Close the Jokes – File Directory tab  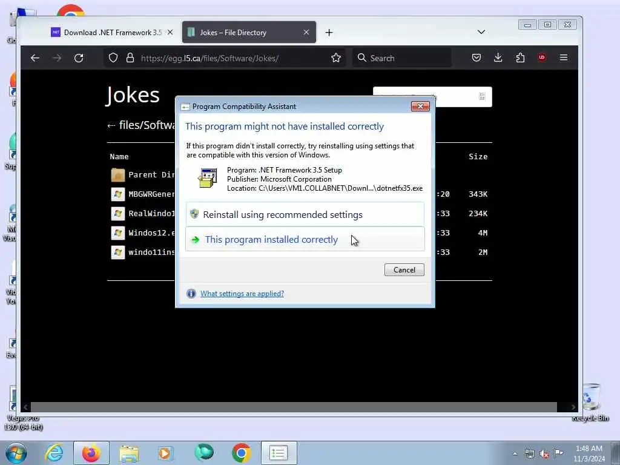[x=306, y=33]
